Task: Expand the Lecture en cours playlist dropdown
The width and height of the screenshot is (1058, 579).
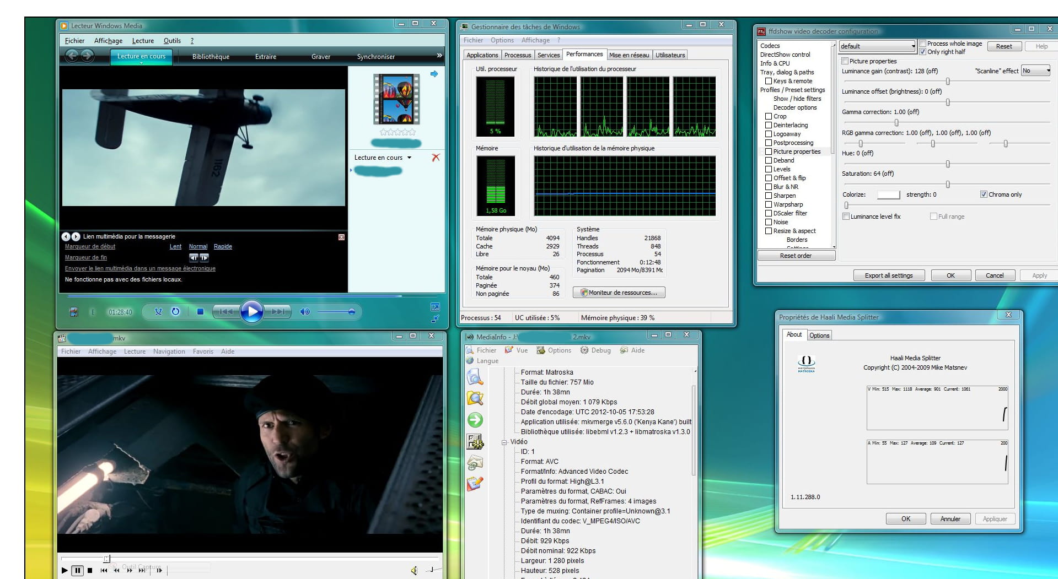Action: pos(409,158)
